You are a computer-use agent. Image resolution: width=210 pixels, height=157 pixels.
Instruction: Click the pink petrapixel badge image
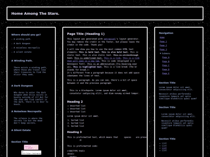[x=31, y=147]
